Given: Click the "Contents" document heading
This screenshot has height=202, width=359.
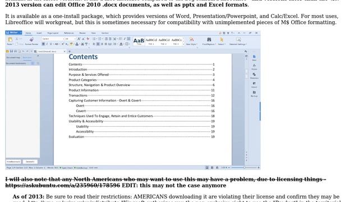Looking at the screenshot, I should 83,57.
